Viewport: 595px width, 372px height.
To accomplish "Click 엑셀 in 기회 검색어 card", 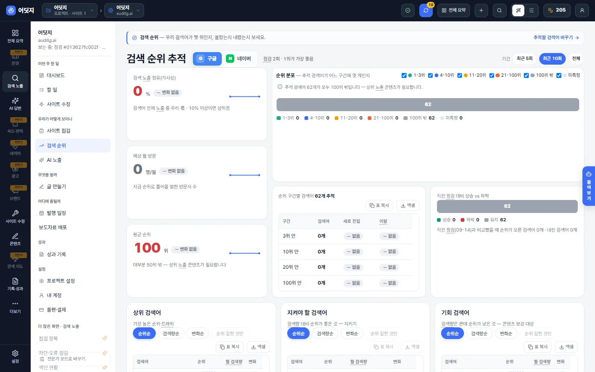I will coord(566,347).
